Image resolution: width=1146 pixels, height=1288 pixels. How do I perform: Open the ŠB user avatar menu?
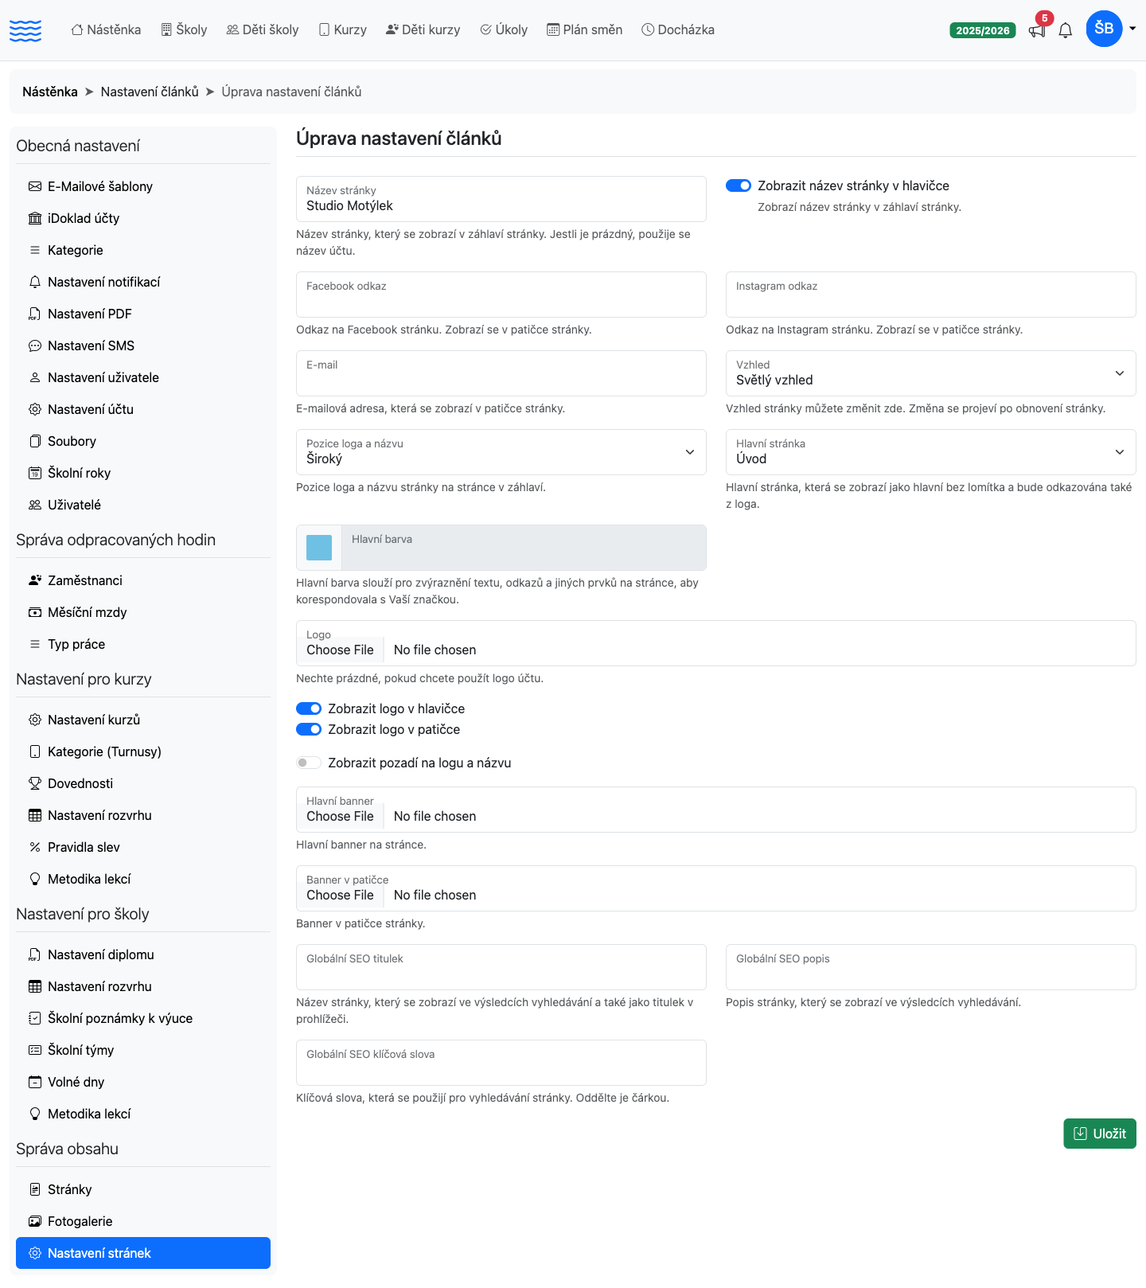point(1104,29)
